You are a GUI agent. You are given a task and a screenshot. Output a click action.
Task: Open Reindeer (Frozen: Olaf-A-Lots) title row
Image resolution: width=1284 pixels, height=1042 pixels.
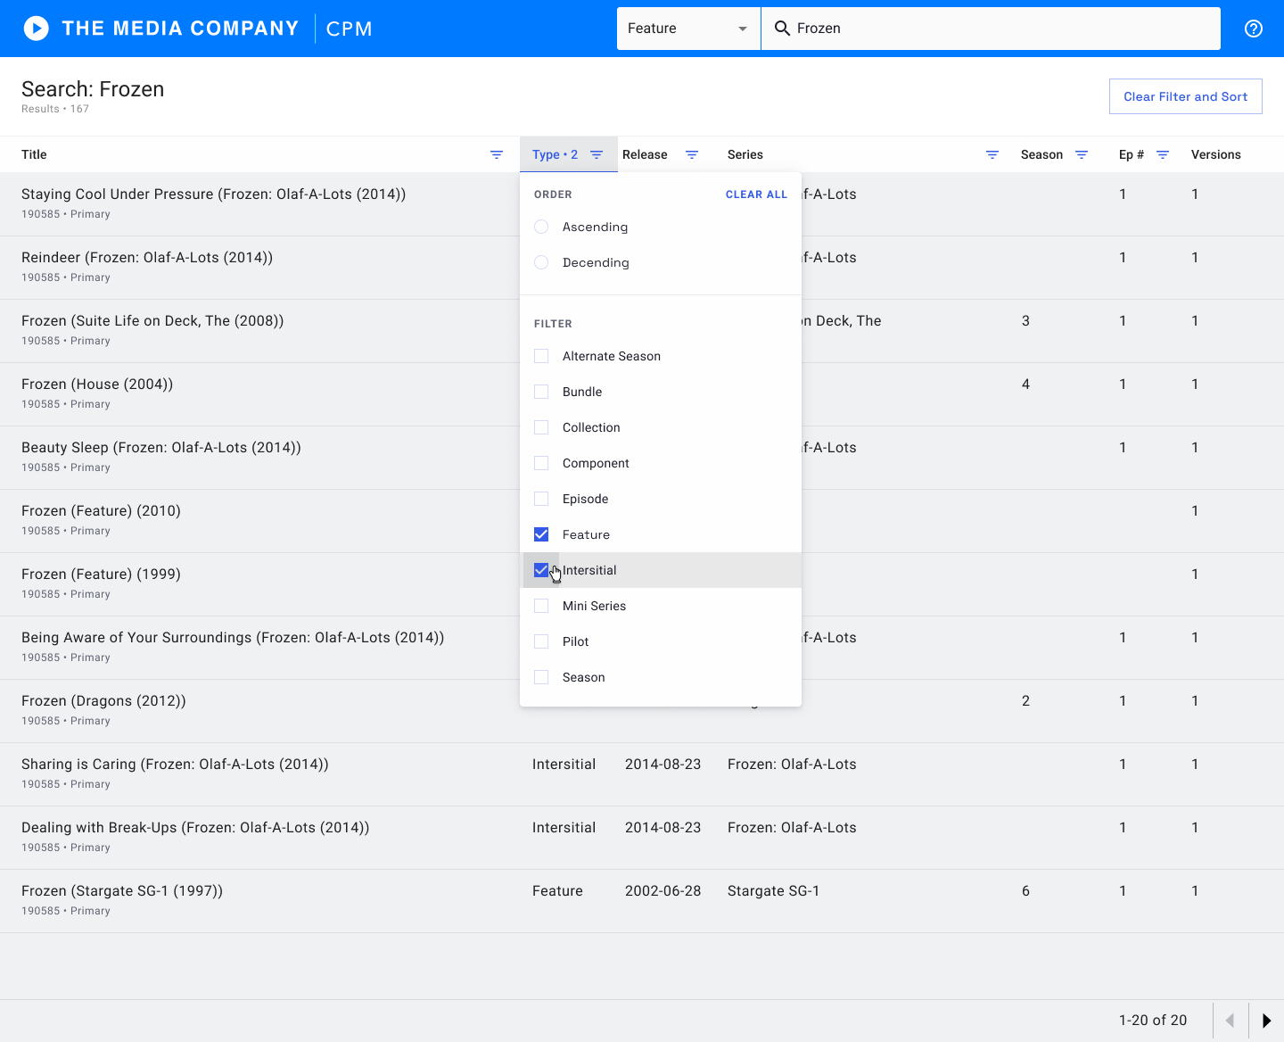[x=147, y=258]
